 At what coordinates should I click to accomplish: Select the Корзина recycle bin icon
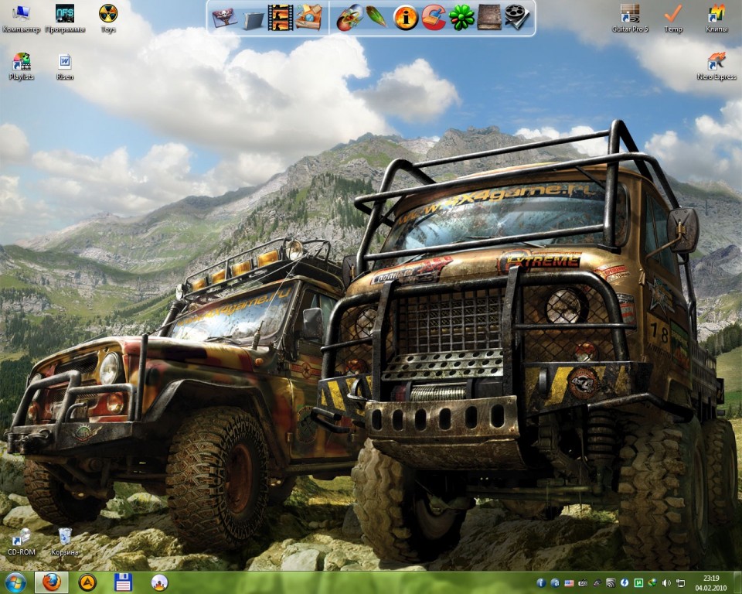pyautogui.click(x=65, y=542)
